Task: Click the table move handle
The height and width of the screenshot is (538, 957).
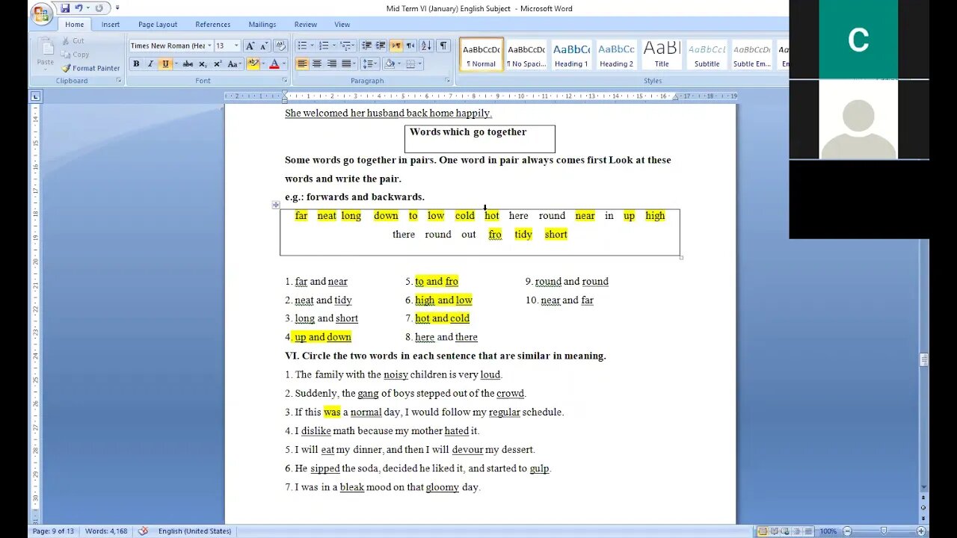Action: pos(276,205)
